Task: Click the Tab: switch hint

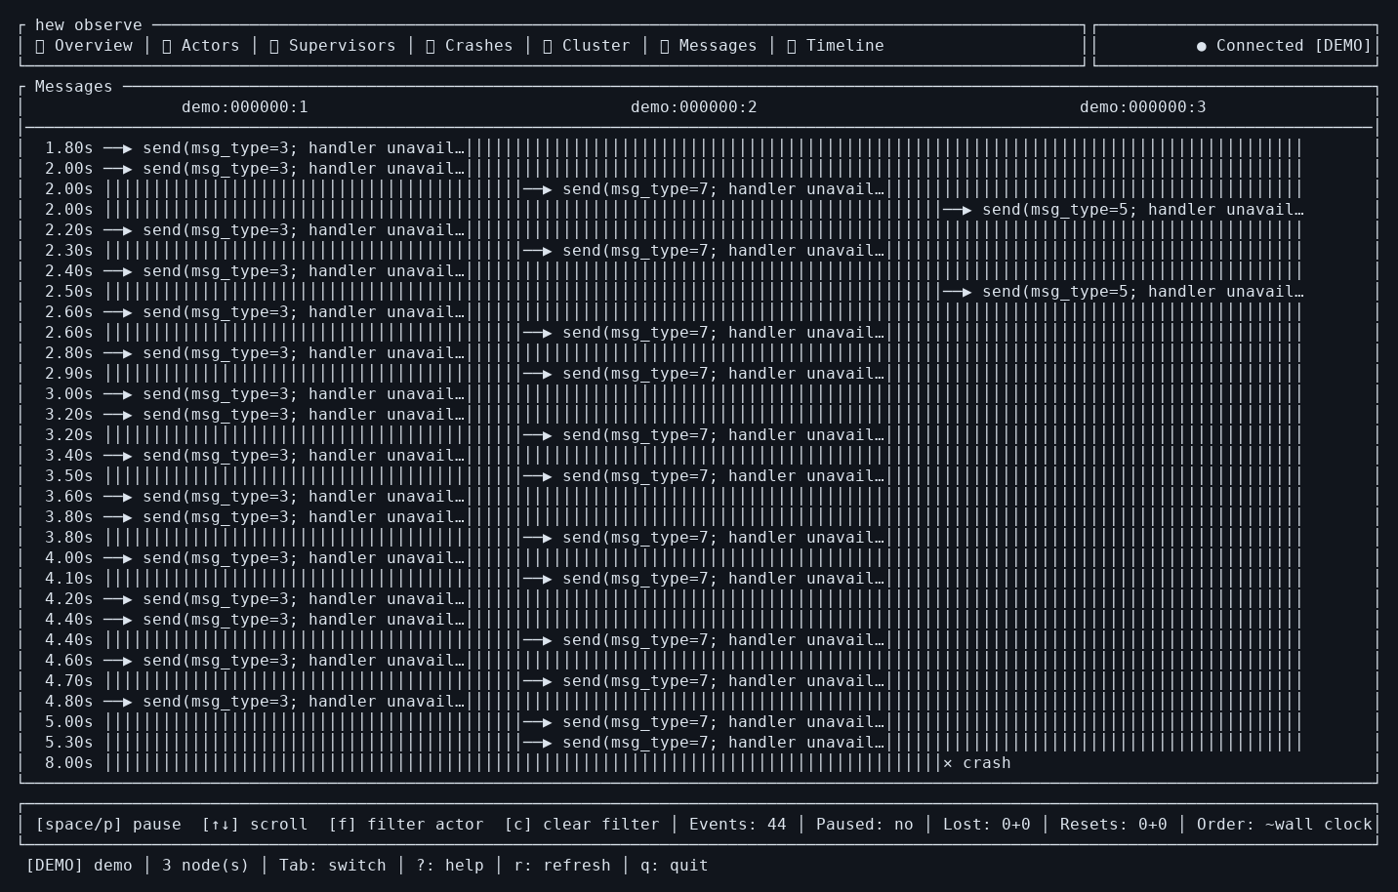Action: pos(333,866)
